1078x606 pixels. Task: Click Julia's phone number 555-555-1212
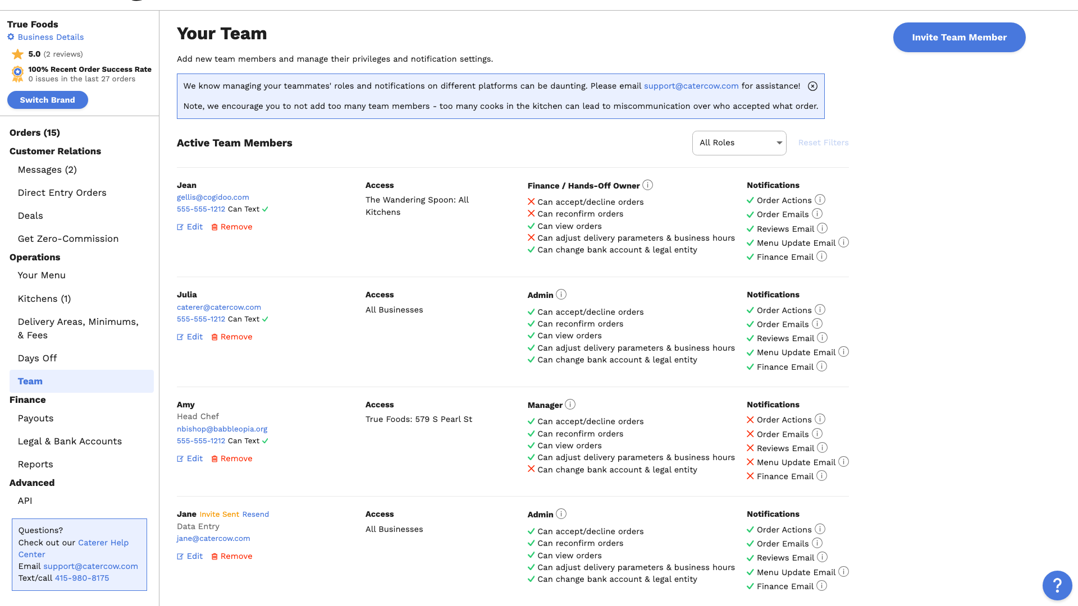[x=201, y=319]
